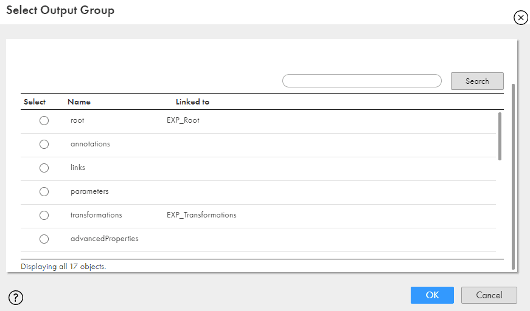Click the Select column header
The width and height of the screenshot is (530, 311).
[35, 102]
